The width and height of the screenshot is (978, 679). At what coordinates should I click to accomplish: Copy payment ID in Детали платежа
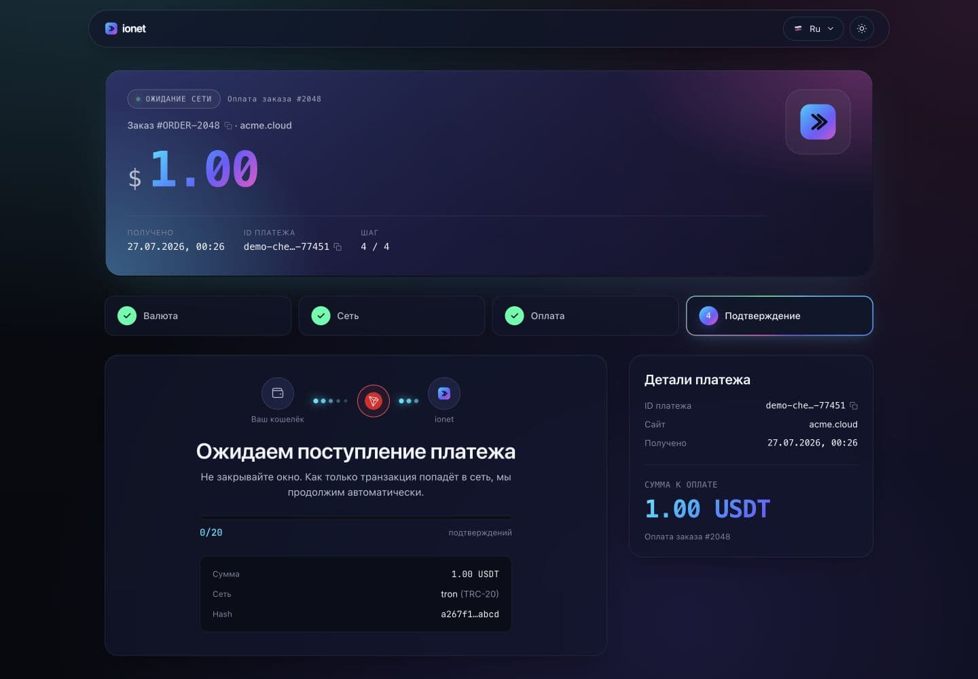(x=854, y=406)
